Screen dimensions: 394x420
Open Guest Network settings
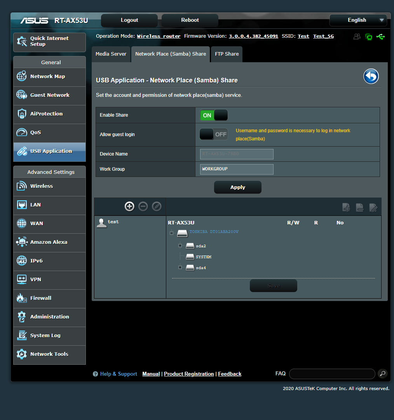click(x=49, y=95)
